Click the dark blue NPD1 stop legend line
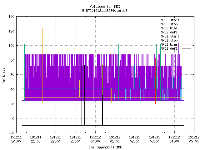The width and height of the screenshot is (200, 150). pyautogui.click(x=186, y=40)
